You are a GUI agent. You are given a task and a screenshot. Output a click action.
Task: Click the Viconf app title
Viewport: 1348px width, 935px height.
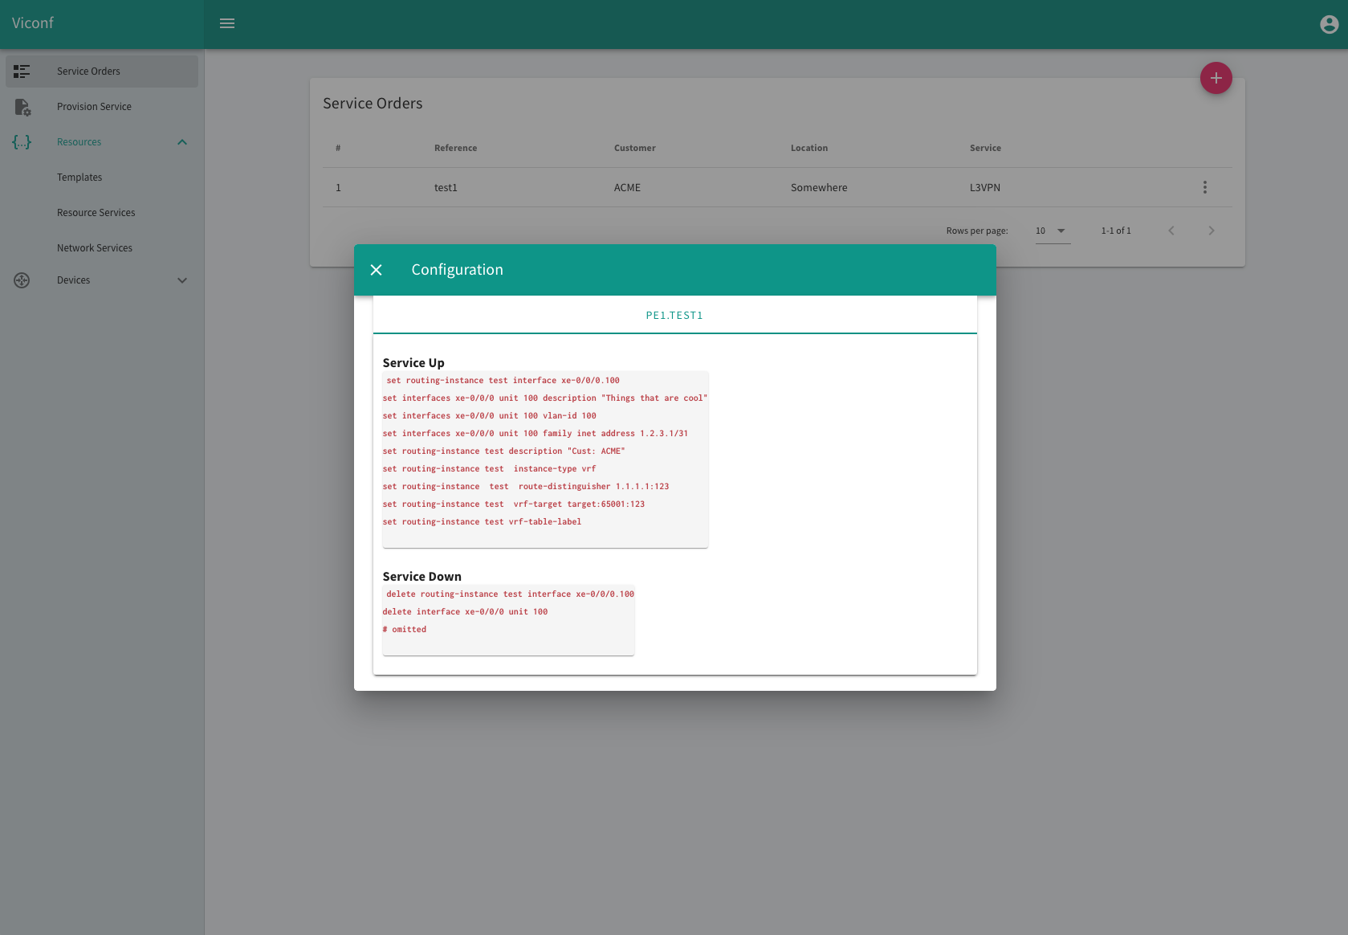[x=33, y=23]
